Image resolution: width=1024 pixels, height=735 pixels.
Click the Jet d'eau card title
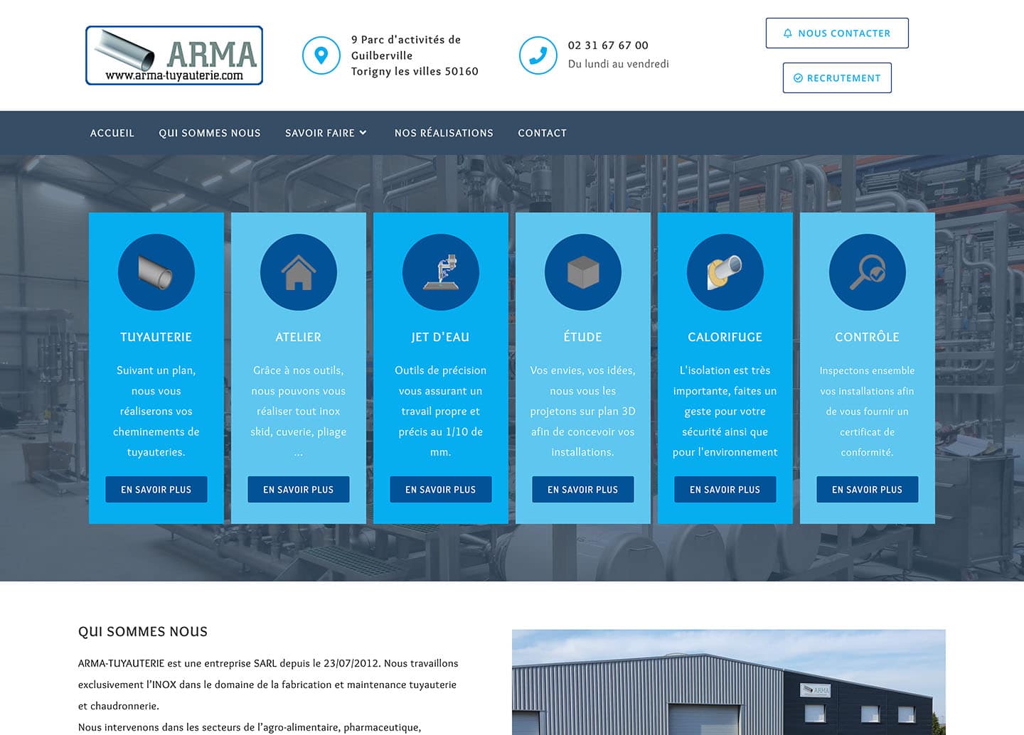coord(441,337)
